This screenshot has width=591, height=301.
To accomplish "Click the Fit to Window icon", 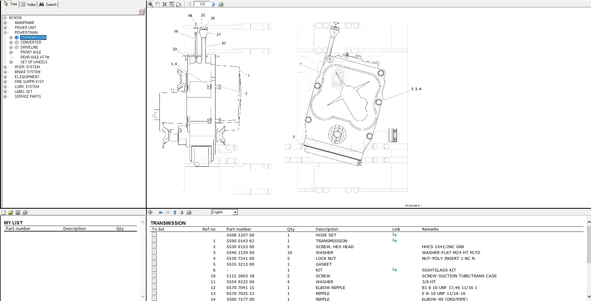I will (x=165, y=4).
